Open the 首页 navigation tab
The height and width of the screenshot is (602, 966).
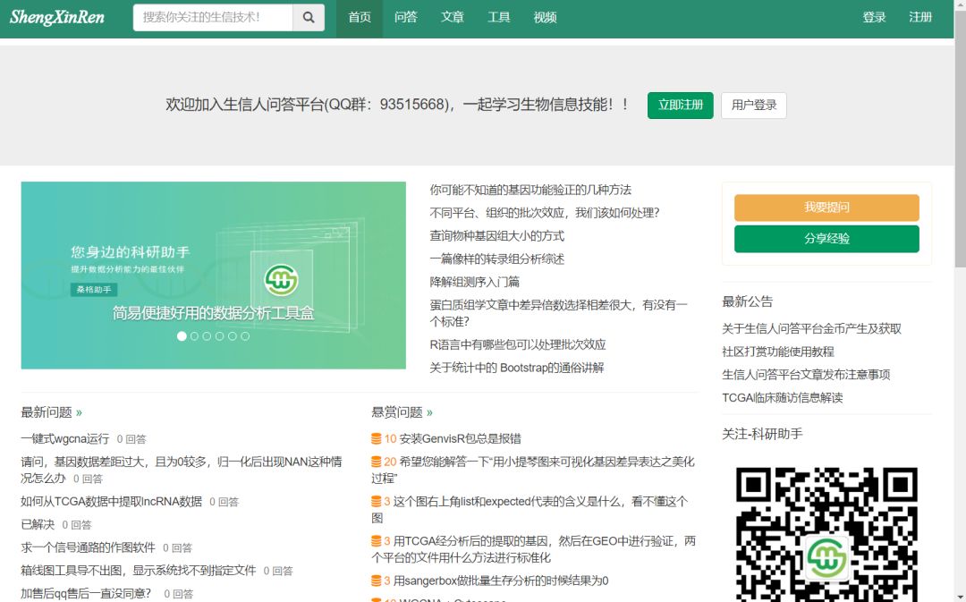pyautogui.click(x=360, y=18)
